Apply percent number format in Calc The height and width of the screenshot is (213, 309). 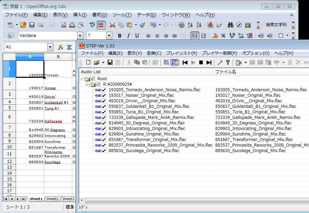223,36
